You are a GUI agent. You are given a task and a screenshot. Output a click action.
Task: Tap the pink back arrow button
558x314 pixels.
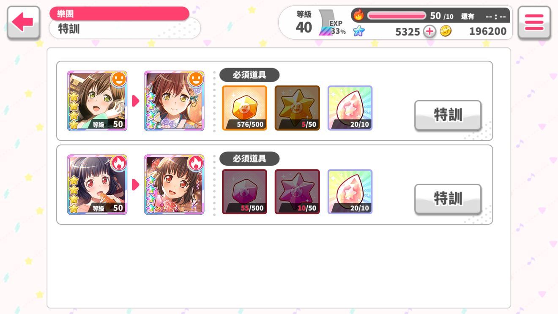click(24, 23)
